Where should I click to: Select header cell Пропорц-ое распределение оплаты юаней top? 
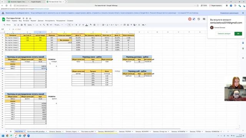tap(26, 57)
